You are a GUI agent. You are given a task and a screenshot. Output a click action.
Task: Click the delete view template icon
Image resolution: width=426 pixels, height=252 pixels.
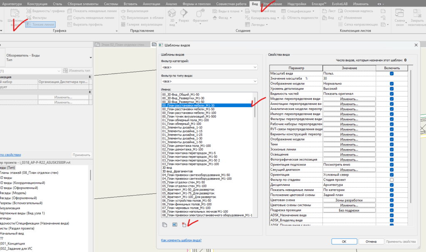[x=184, y=225]
